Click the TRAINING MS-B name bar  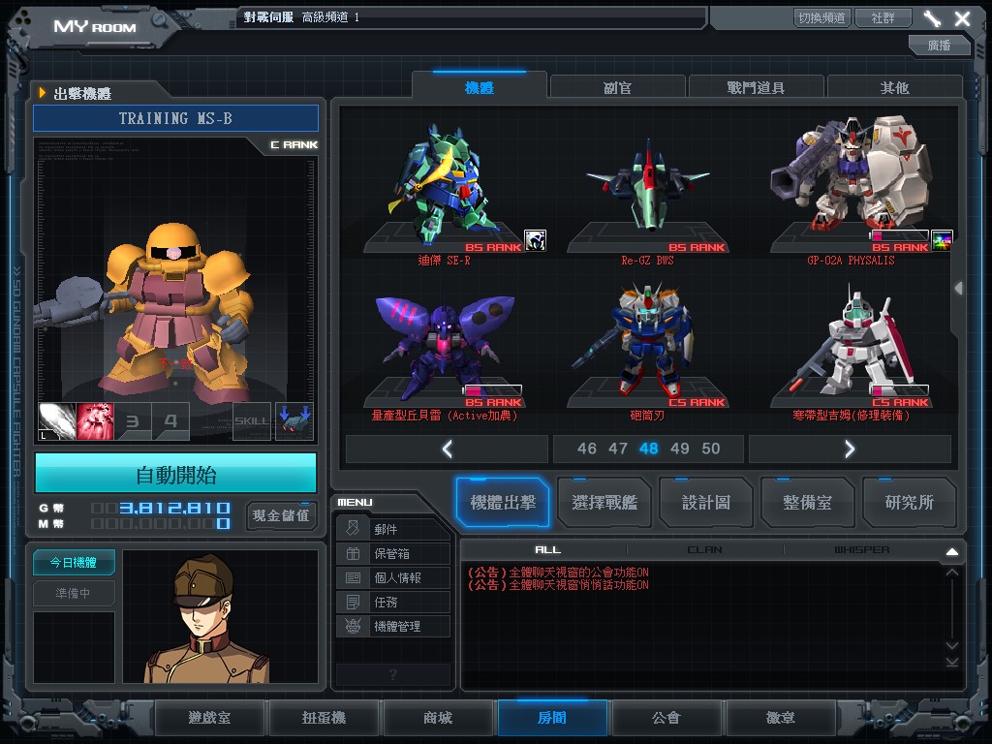[176, 118]
